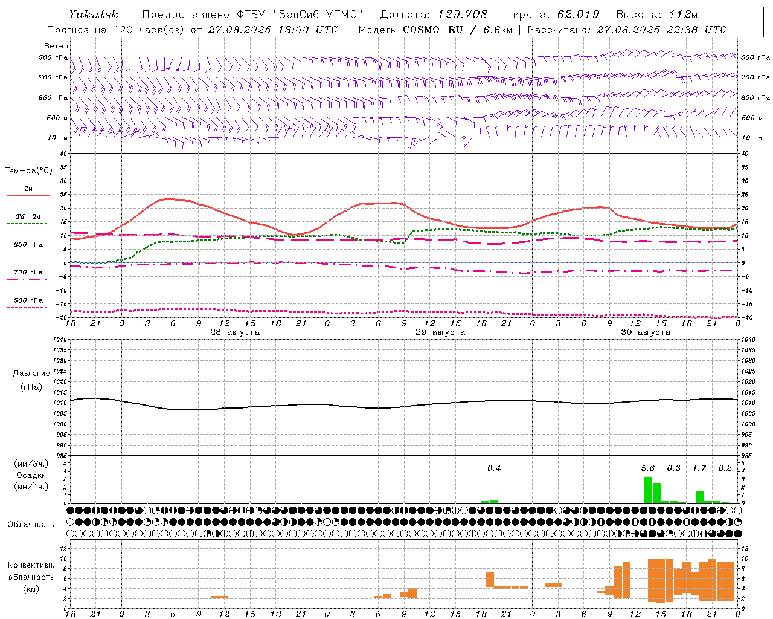Click the 0.3 precipitation amount label
The image size is (773, 619).
[673, 468]
